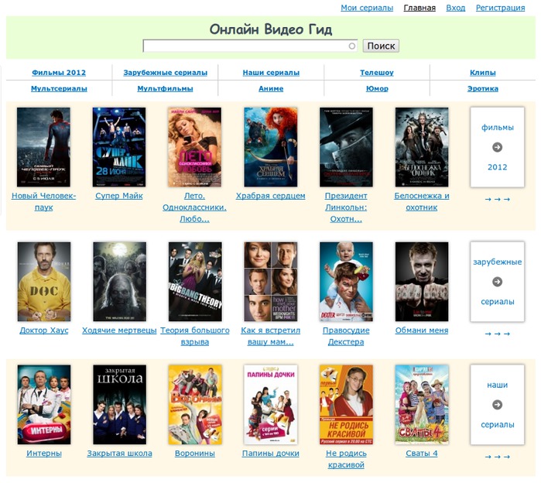Viewport: 541px width, 483px height.
Task: Open the Ходячие мертвецы poster
Action: [x=119, y=282]
